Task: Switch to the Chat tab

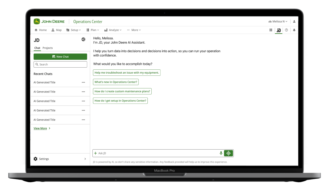Action: pyautogui.click(x=37, y=48)
